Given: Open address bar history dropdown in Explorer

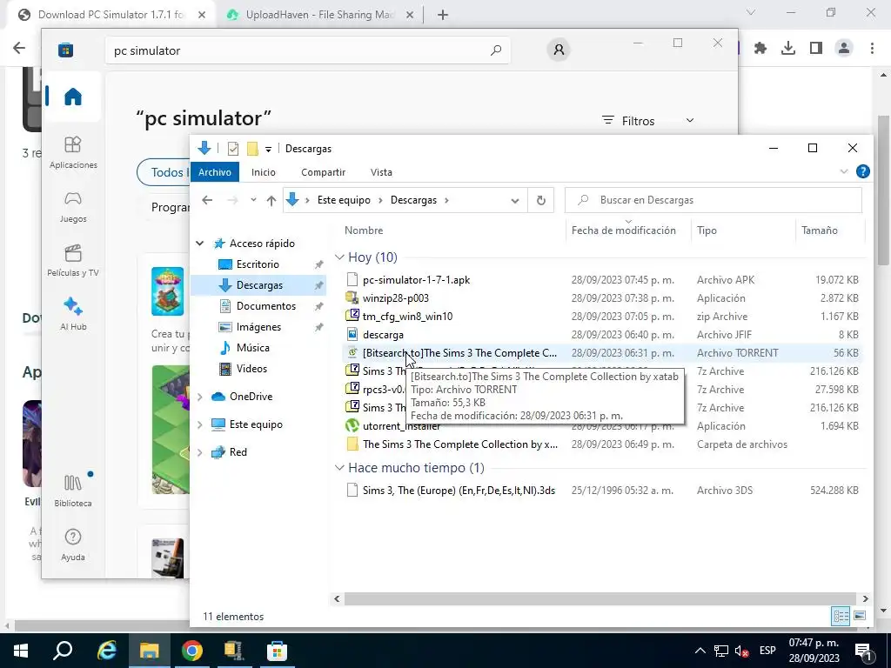Looking at the screenshot, I should [x=515, y=201].
